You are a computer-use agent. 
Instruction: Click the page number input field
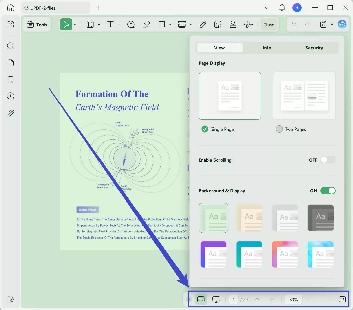(233, 299)
